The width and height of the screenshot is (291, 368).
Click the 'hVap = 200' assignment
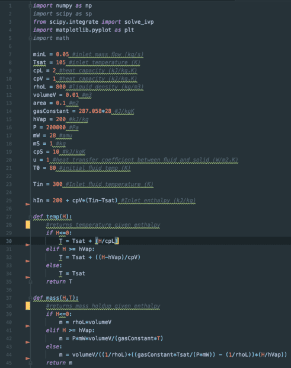(x=49, y=119)
